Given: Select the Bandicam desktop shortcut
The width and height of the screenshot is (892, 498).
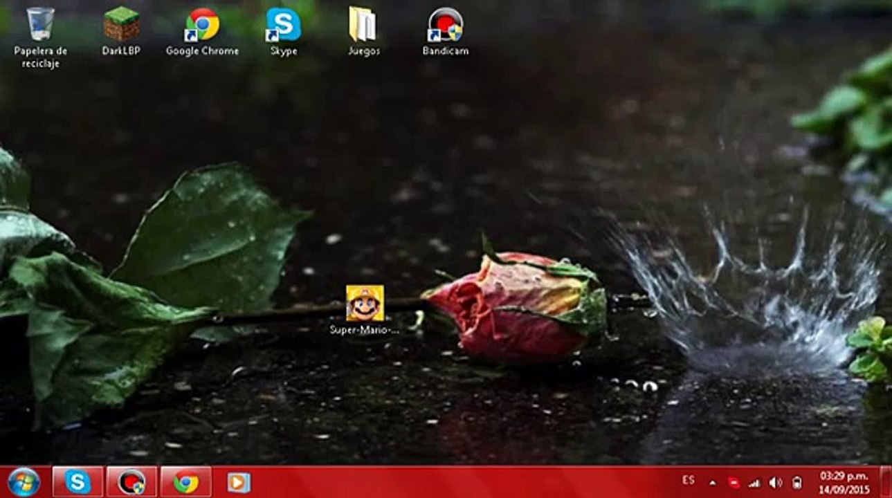Looking at the screenshot, I should tap(445, 31).
